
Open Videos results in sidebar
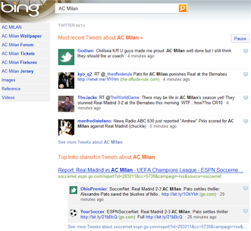pyautogui.click(x=8, y=98)
